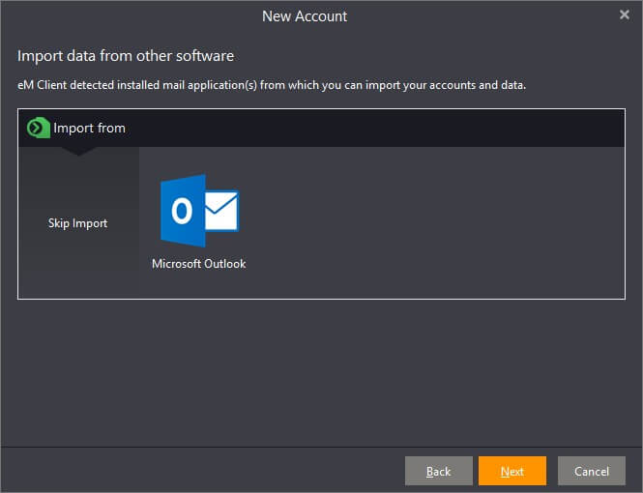Click the New Account window title

coord(305,16)
